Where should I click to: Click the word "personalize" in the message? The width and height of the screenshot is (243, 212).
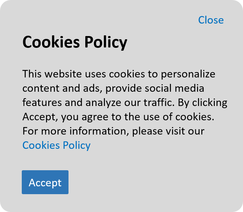point(188,74)
